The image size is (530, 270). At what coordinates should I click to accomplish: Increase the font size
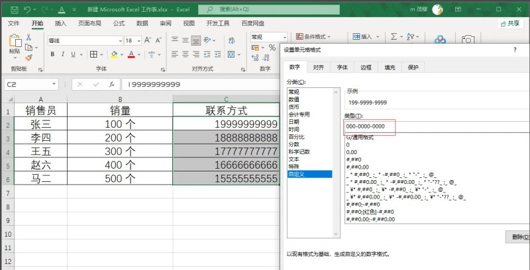pos(147,40)
